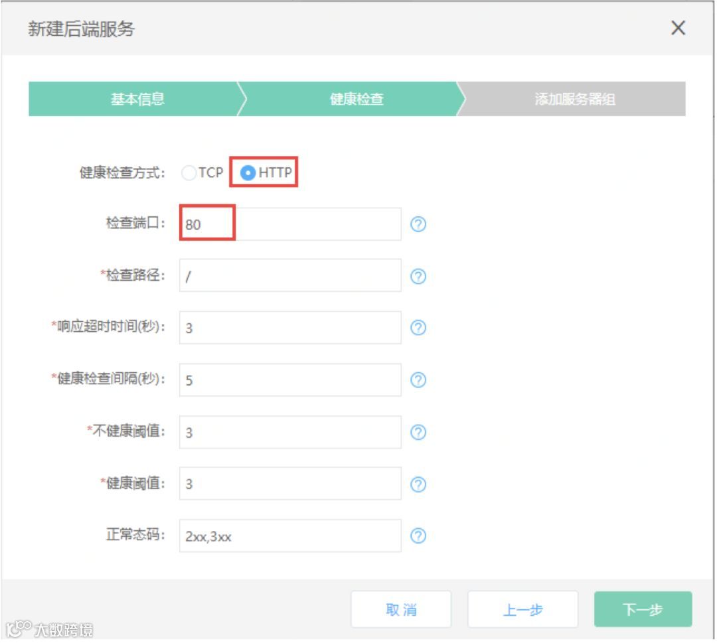Edit 响应超时时间(秒) input
Viewport: 717px width, 643px height.
tap(290, 328)
